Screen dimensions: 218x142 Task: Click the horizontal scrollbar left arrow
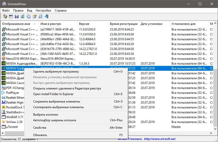click(3, 133)
